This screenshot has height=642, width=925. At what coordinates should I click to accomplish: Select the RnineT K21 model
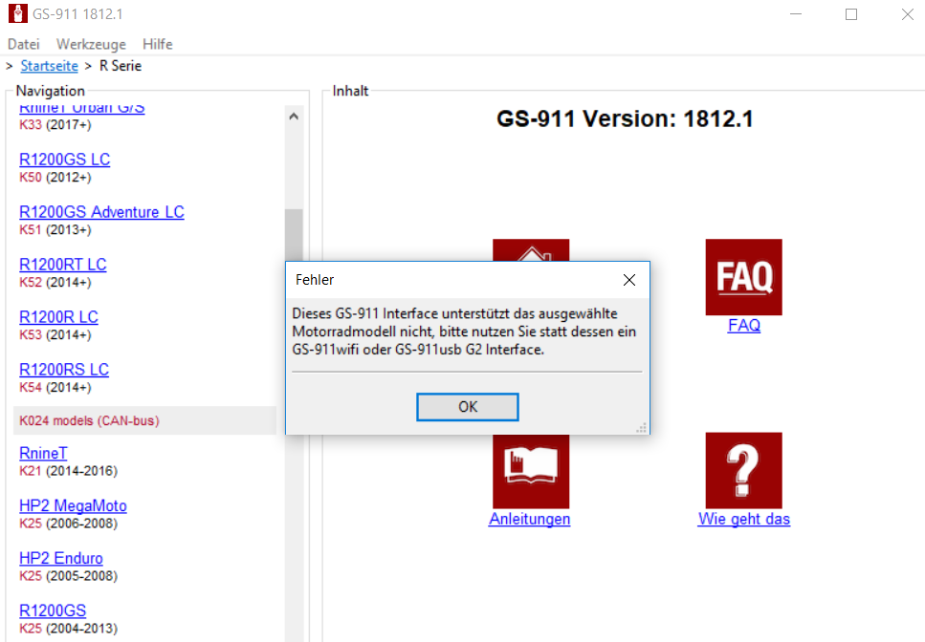coord(43,453)
